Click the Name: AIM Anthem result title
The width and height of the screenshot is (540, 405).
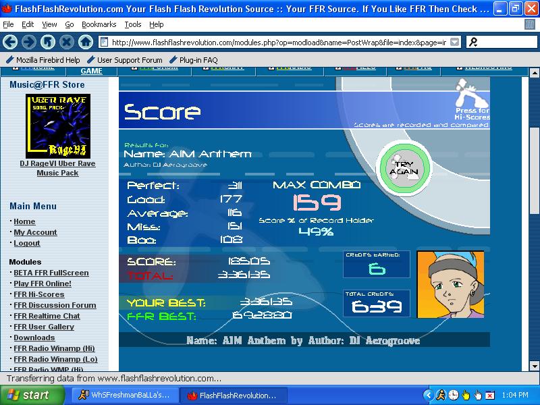point(188,154)
